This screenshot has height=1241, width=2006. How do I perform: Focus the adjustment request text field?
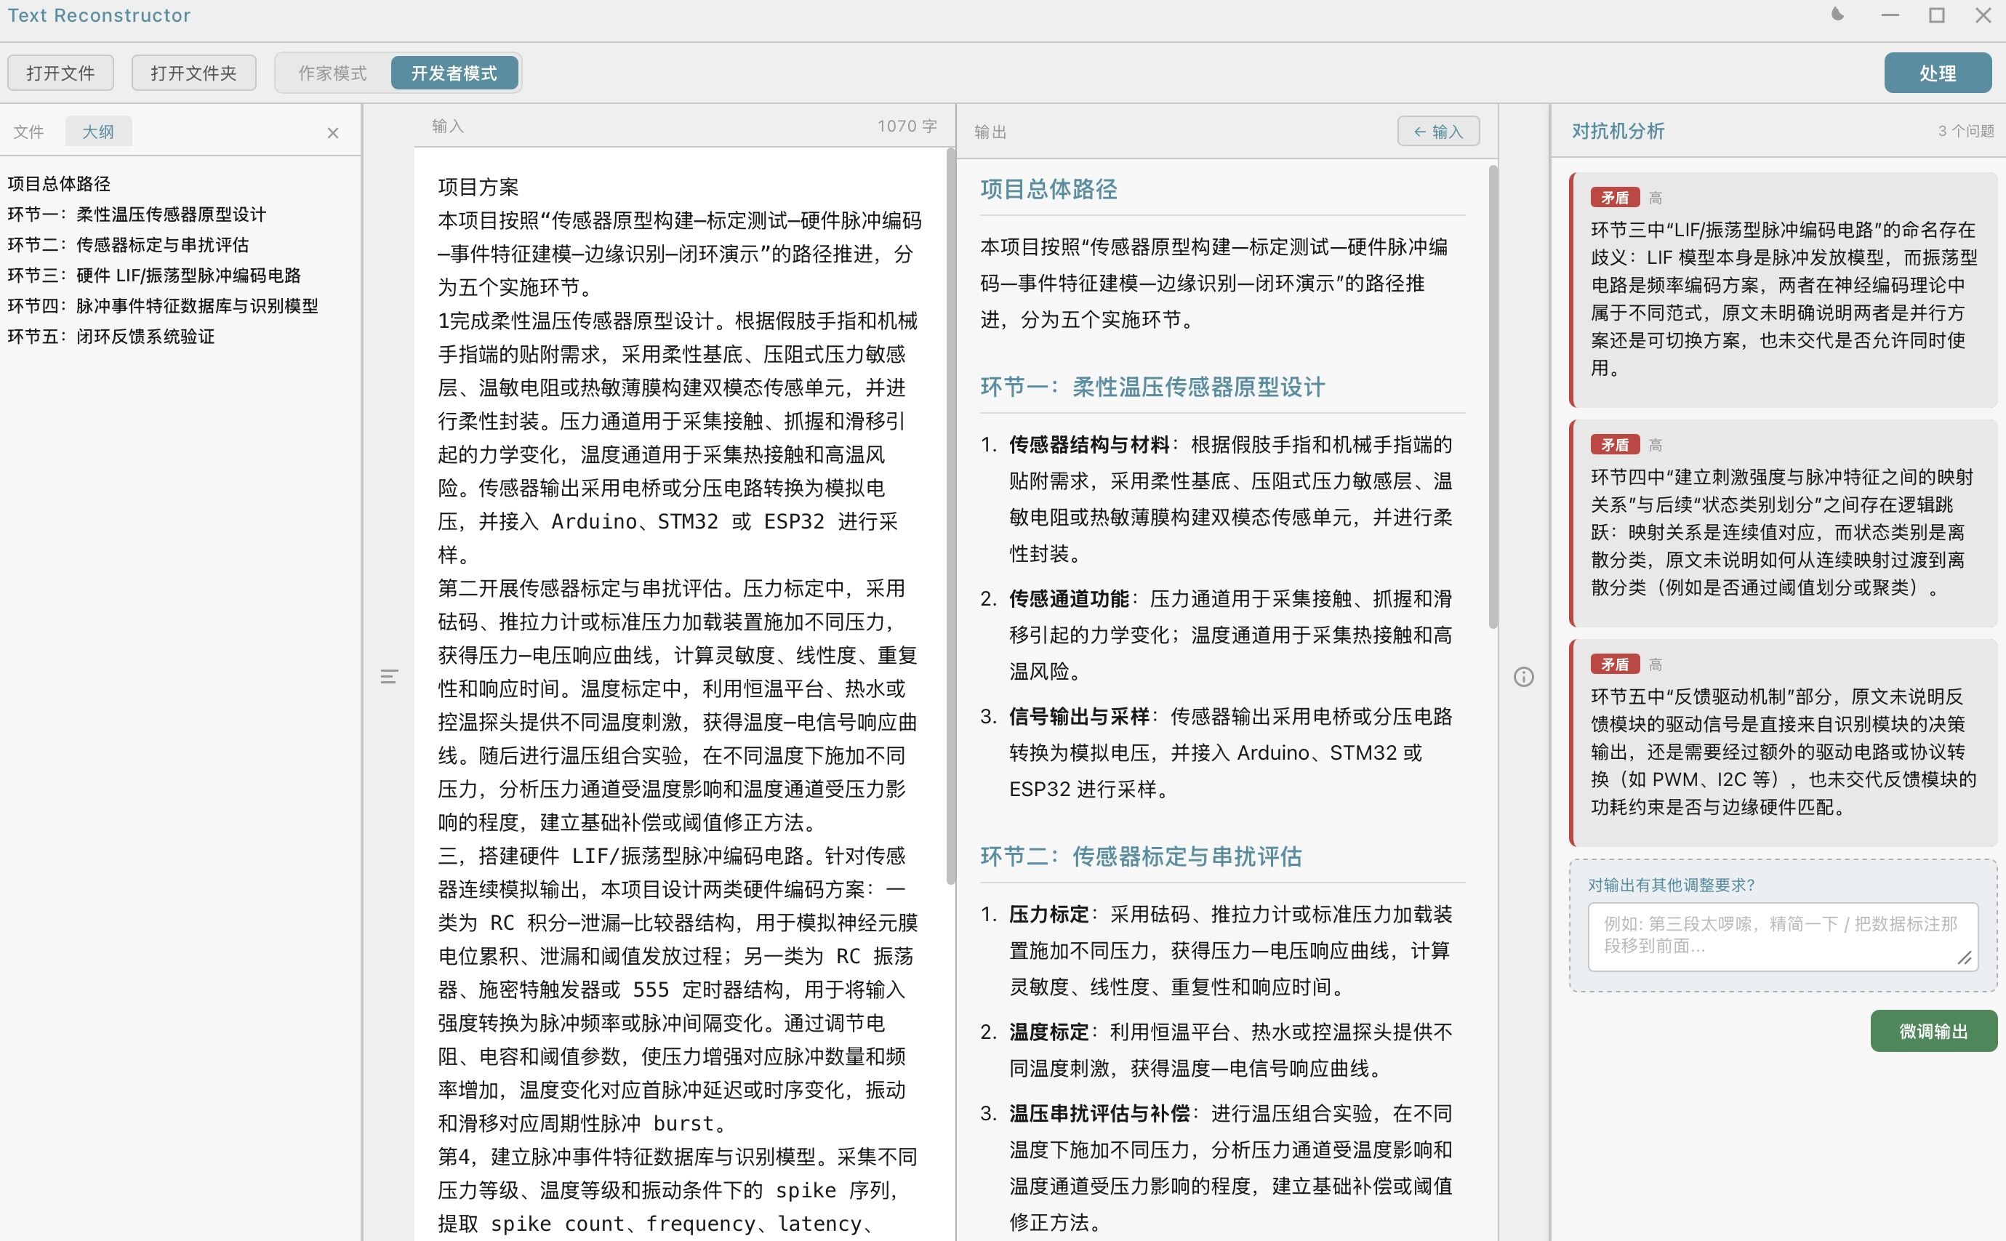[1782, 936]
